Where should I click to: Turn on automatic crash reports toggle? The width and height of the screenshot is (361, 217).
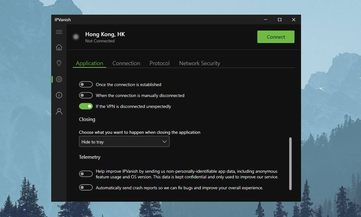(86, 188)
